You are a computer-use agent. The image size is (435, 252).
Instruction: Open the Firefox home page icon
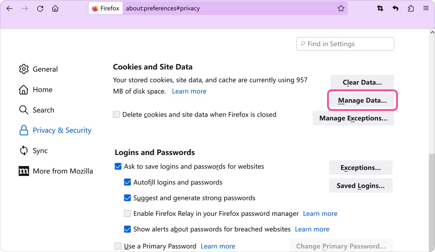(x=55, y=8)
